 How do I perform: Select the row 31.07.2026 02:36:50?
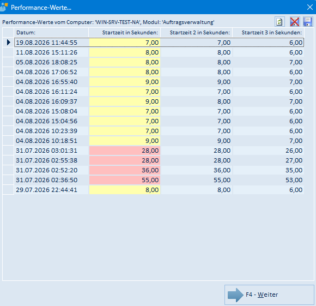[159, 180]
